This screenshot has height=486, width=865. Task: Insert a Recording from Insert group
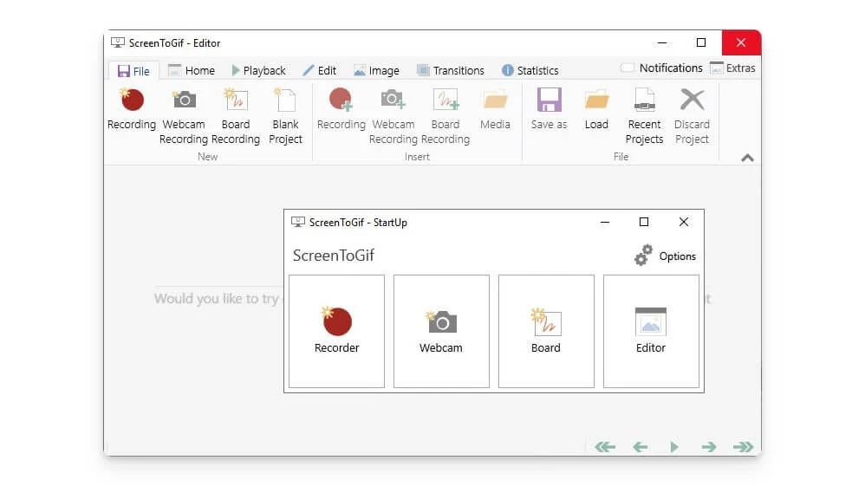[x=341, y=109]
